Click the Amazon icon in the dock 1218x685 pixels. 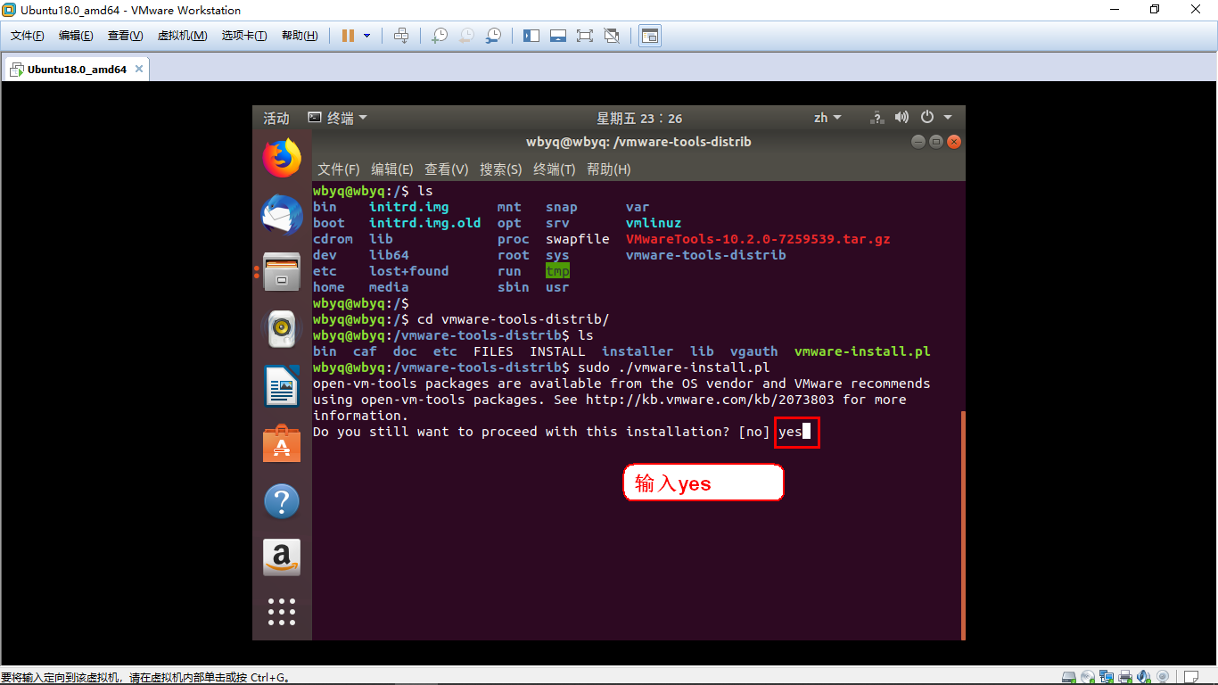282,557
